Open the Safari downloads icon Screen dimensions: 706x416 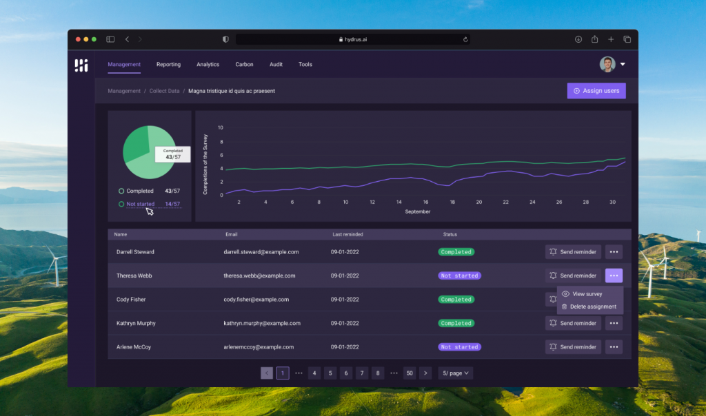click(x=578, y=39)
